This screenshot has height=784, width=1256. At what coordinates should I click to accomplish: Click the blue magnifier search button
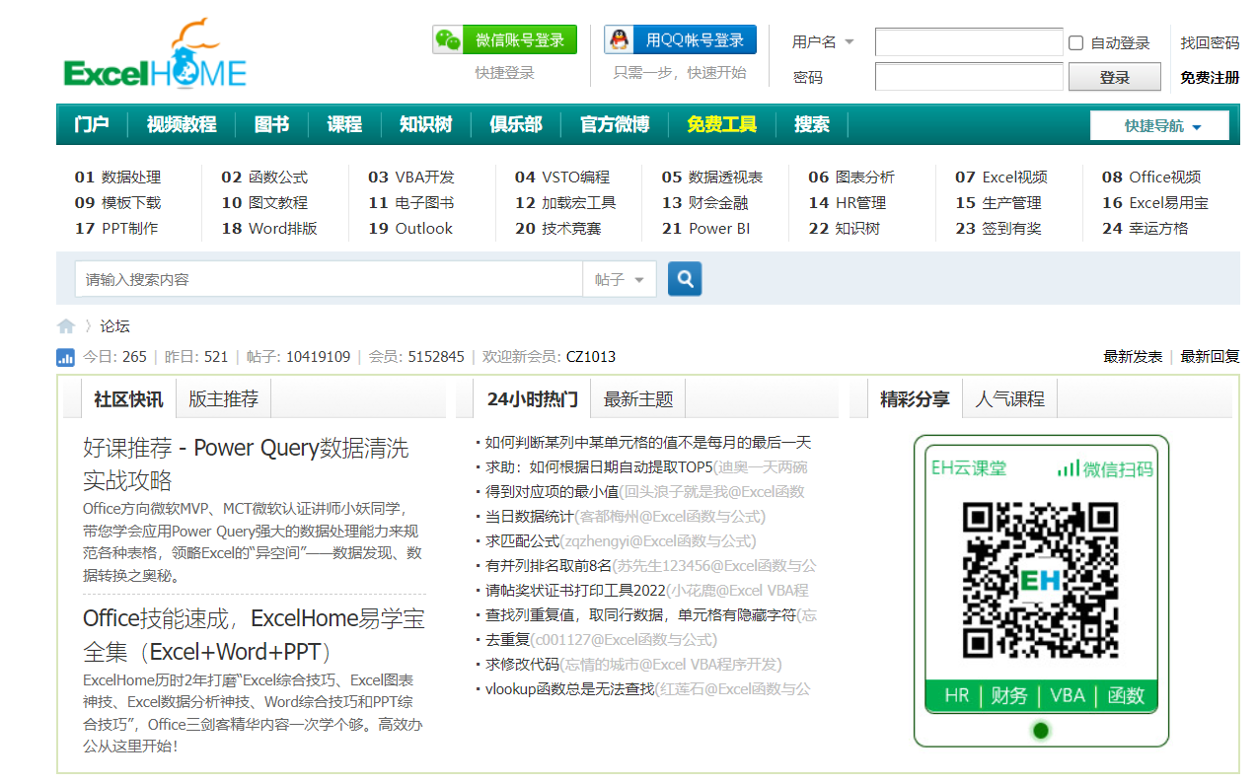(685, 279)
